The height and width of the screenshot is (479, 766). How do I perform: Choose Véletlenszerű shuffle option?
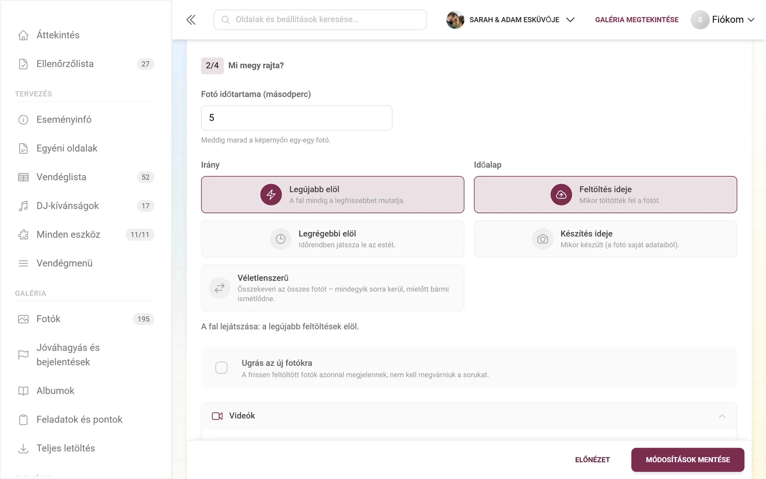point(332,288)
